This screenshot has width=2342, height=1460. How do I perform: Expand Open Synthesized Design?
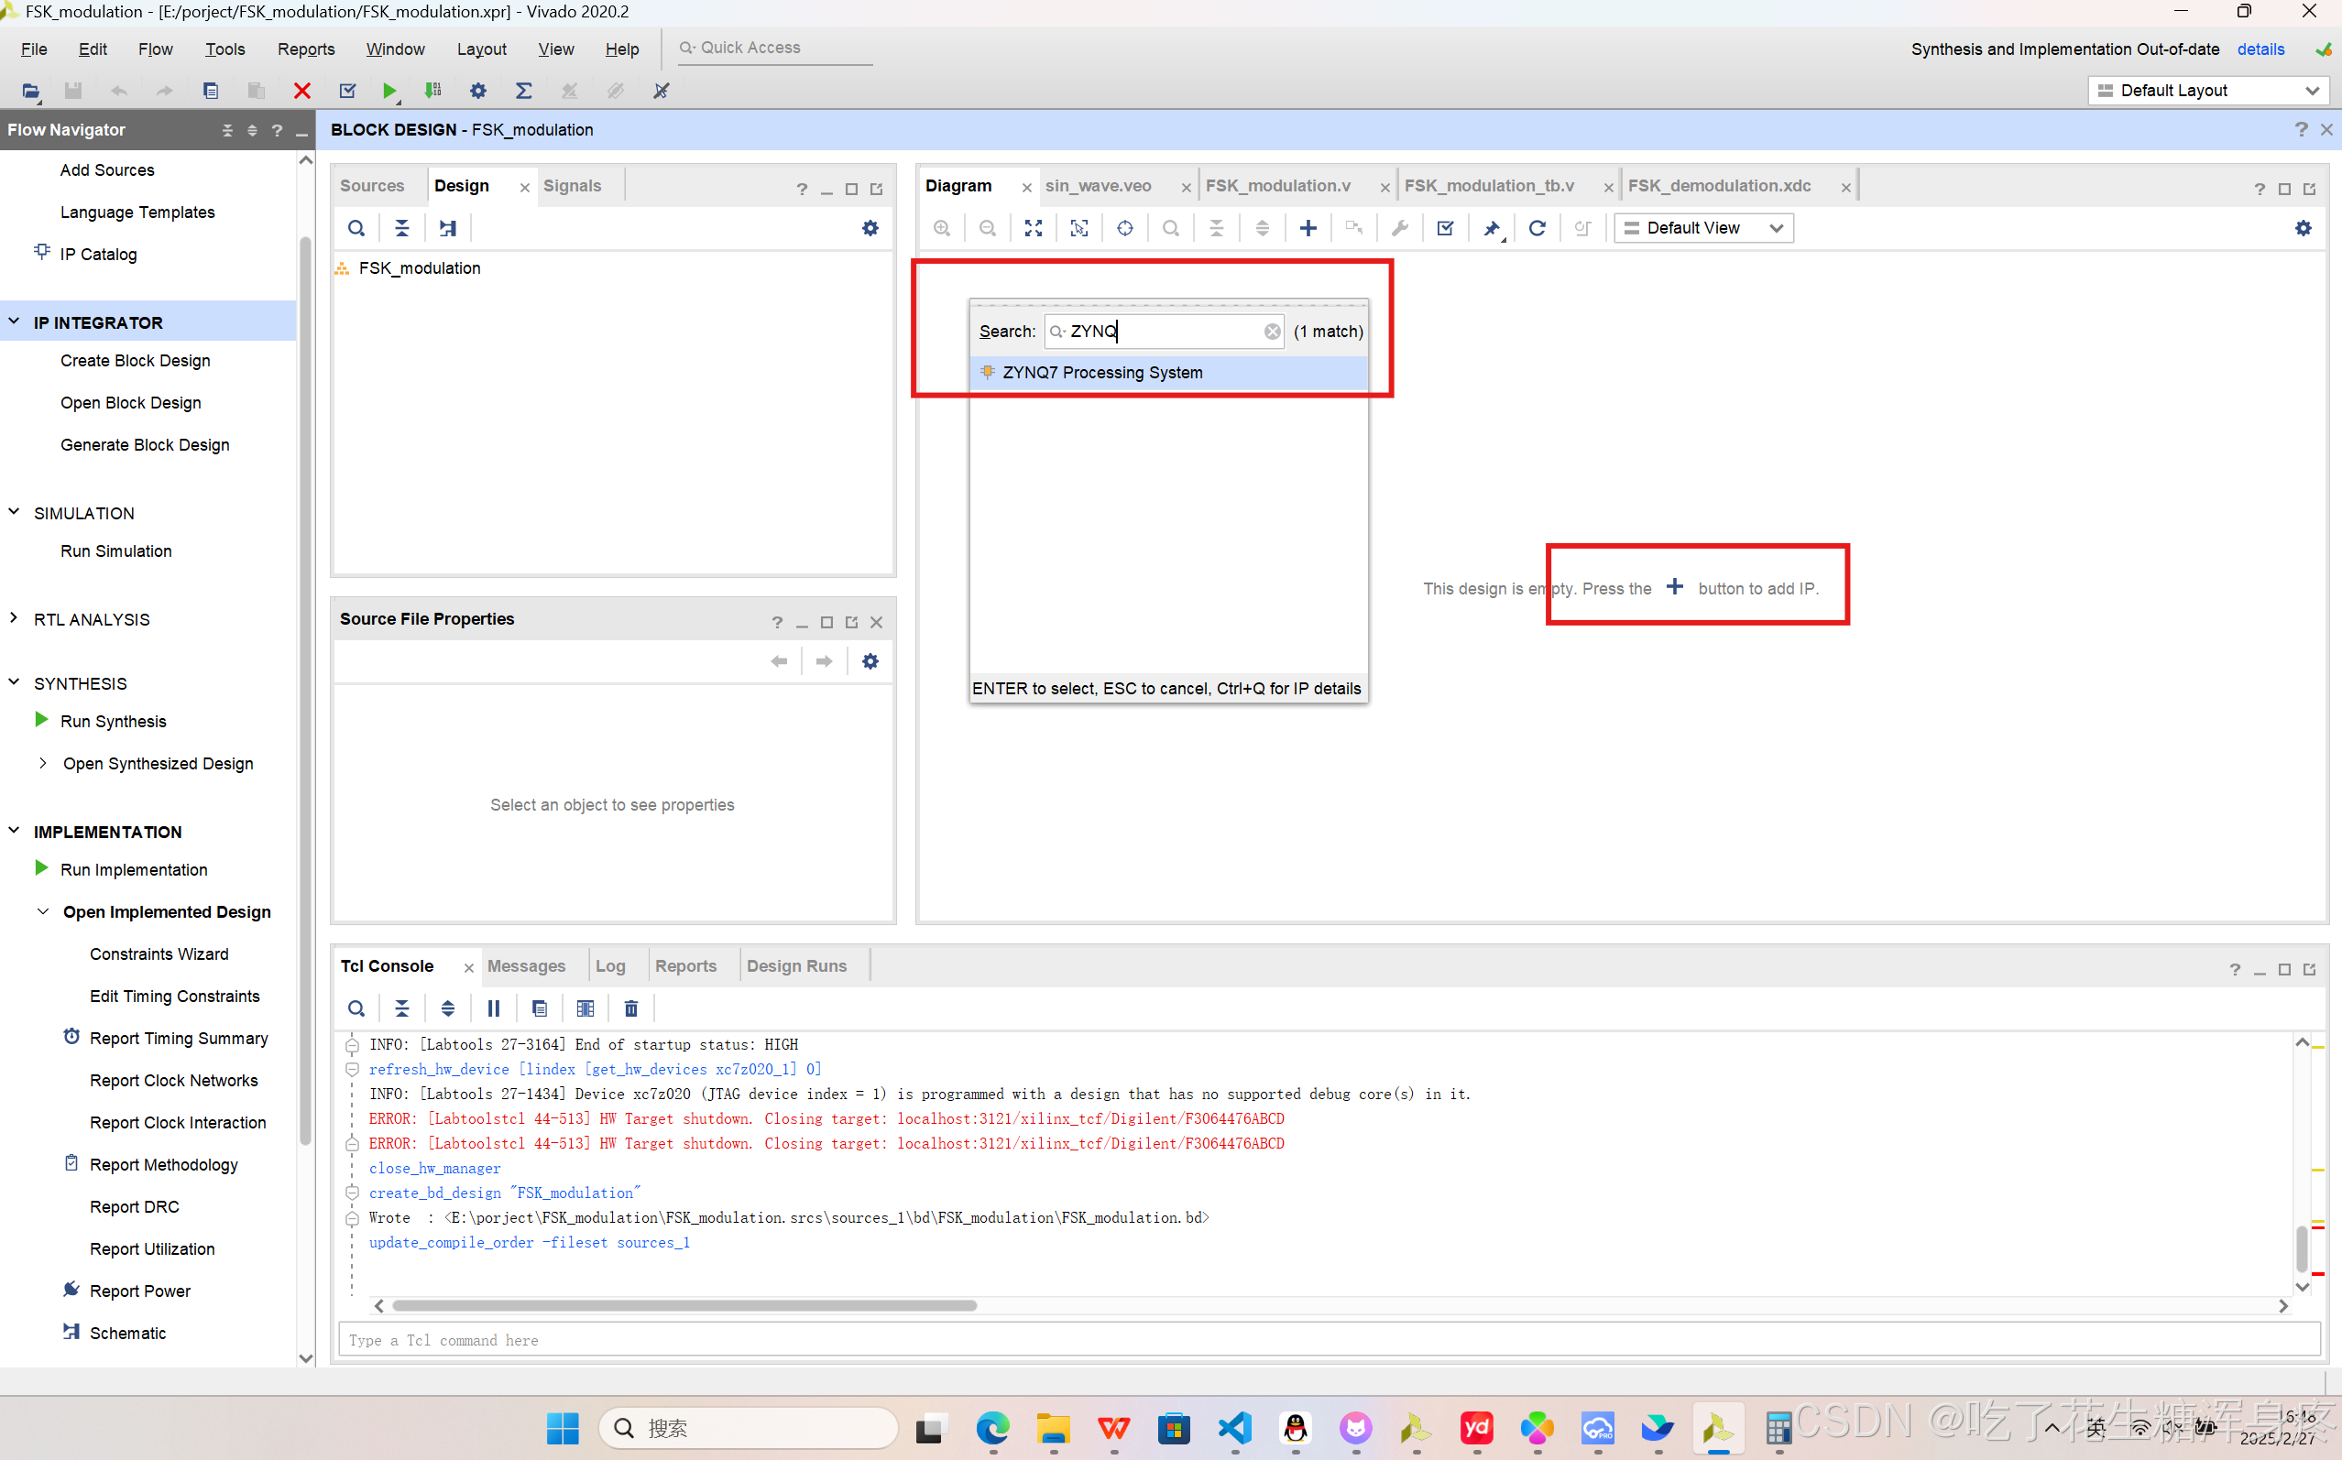(43, 763)
